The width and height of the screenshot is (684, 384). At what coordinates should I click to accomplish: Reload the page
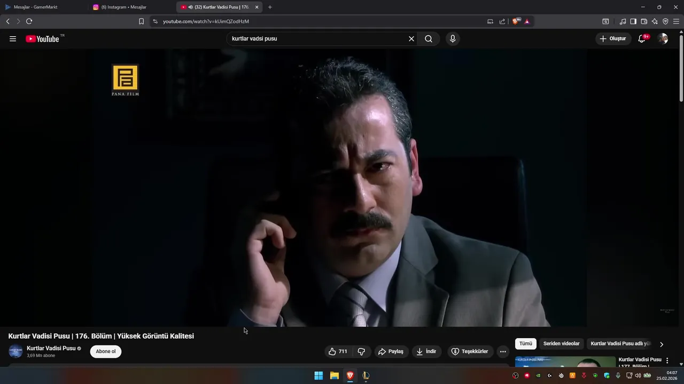point(29,21)
